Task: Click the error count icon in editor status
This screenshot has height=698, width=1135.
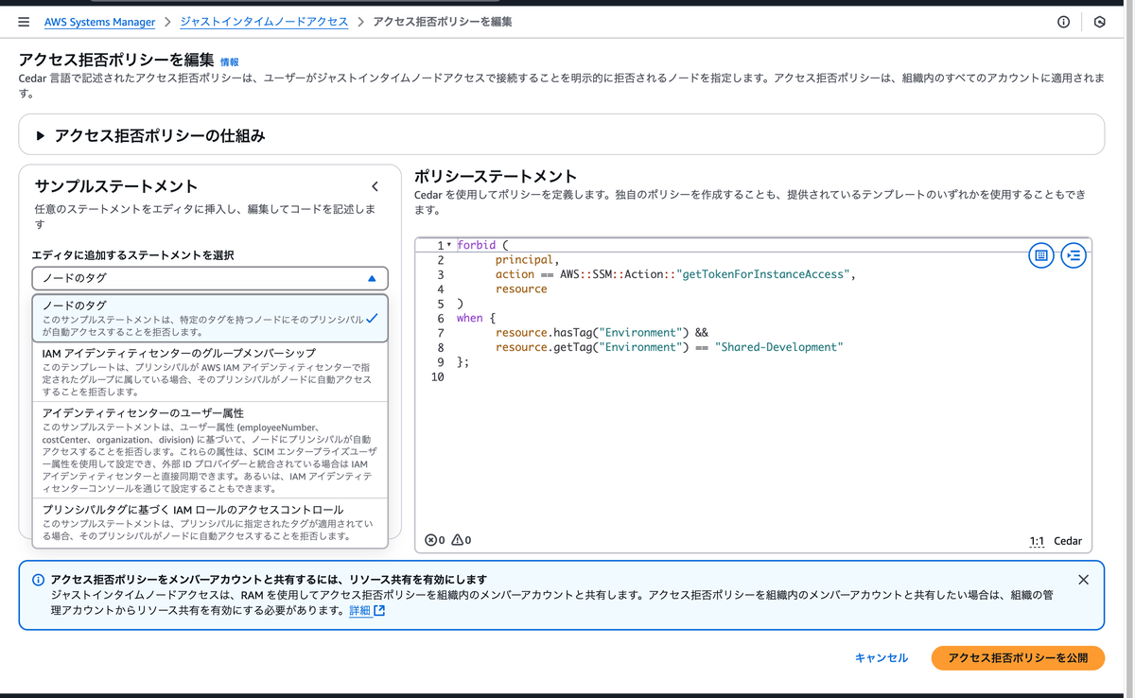Action: [x=431, y=540]
